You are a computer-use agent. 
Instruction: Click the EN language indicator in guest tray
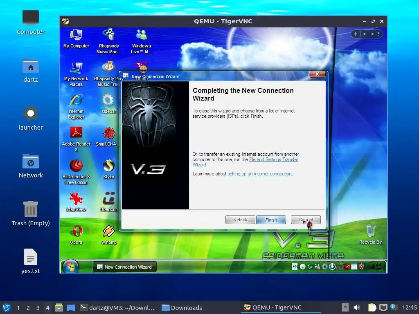point(295,267)
